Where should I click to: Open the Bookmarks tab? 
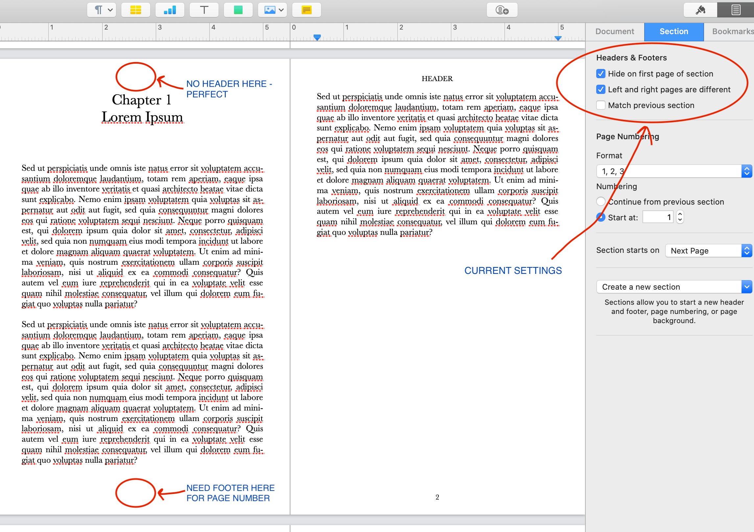click(x=732, y=31)
